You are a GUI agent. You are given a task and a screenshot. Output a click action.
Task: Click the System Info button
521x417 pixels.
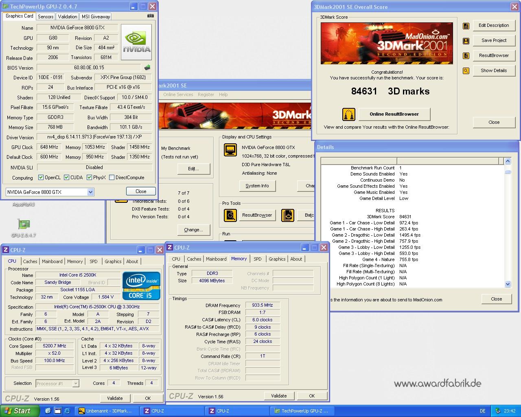[257, 186]
